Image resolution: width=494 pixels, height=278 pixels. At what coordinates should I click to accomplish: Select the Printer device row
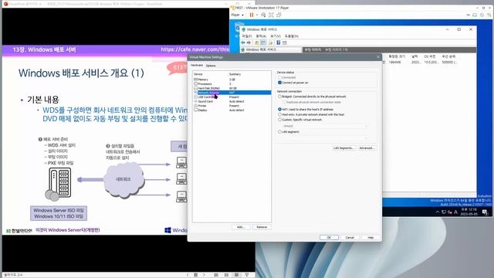(232, 106)
